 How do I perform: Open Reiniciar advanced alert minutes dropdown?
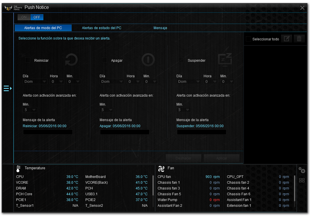pyautogui.click(x=30, y=110)
